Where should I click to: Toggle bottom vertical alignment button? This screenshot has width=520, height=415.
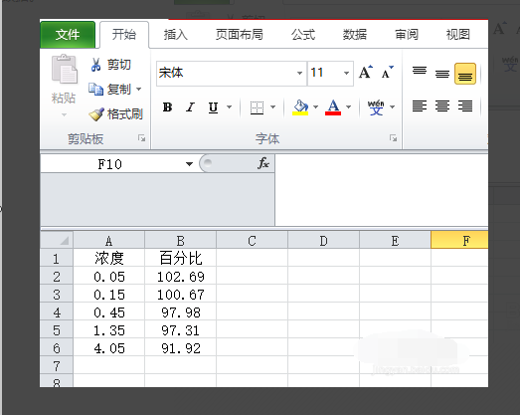[465, 74]
